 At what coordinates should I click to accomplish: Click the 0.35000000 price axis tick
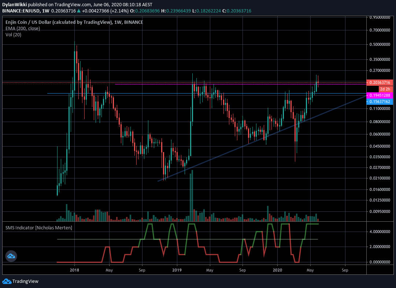(380, 59)
